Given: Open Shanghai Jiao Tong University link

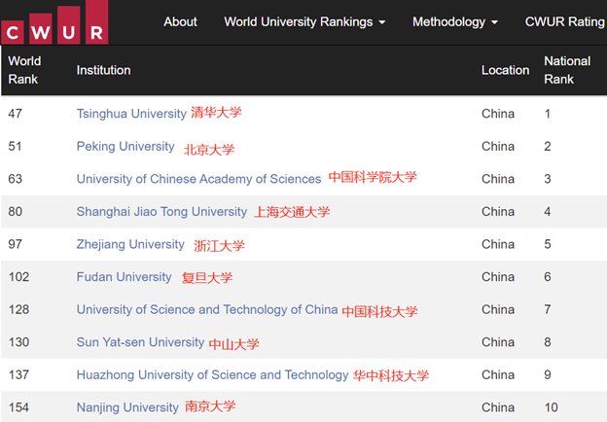Looking at the screenshot, I should (161, 212).
